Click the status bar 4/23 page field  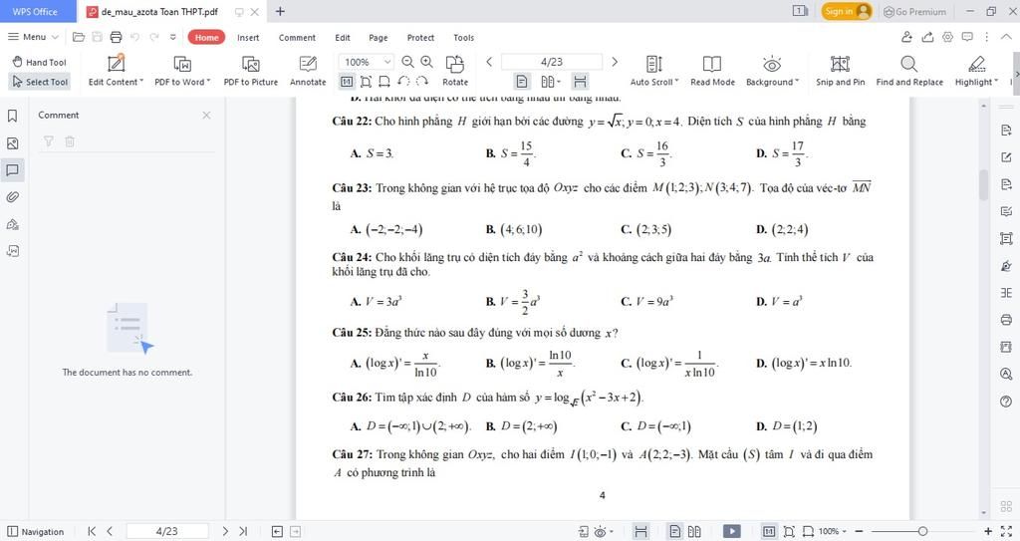(x=167, y=531)
